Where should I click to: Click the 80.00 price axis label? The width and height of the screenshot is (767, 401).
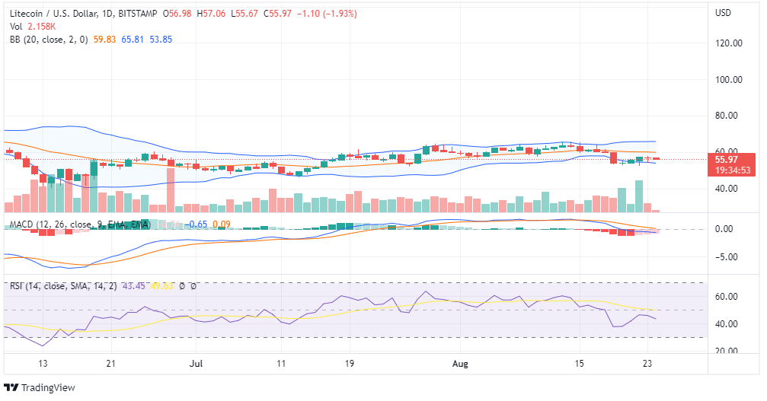(x=729, y=116)
